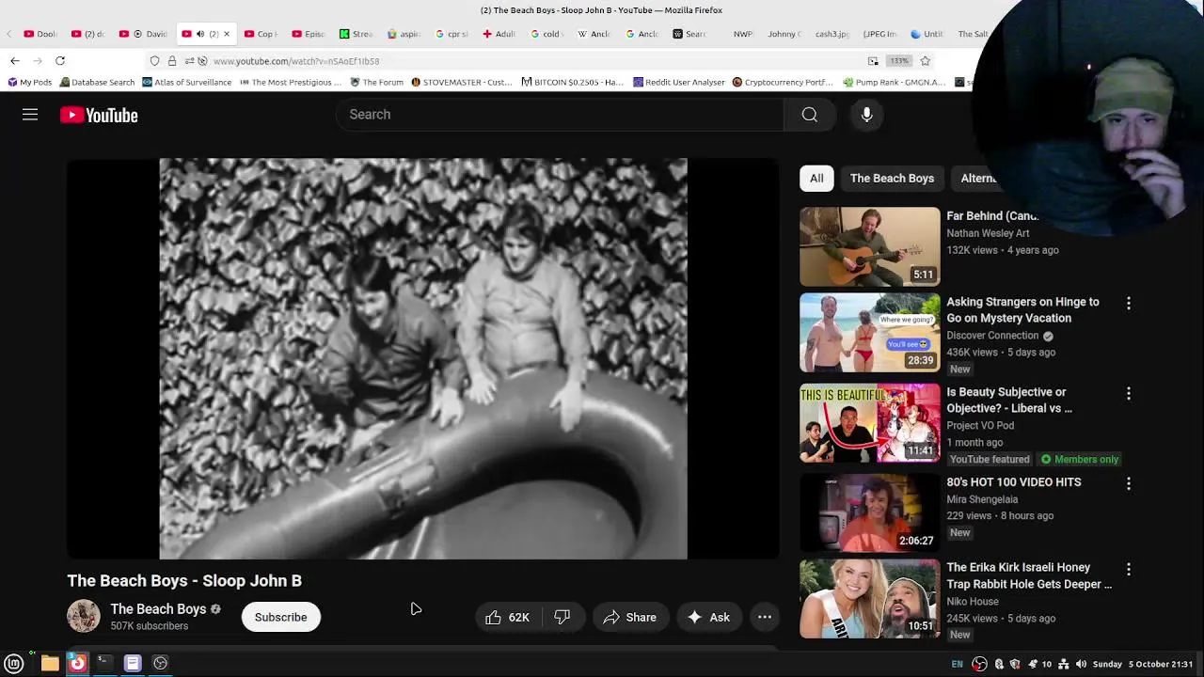Open the BITCOIN price bookmark
The image size is (1204, 677).
(572, 82)
